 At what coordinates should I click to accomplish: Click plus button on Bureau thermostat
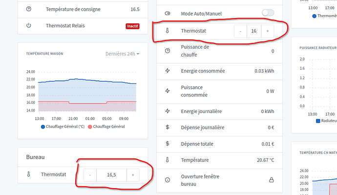pyautogui.click(x=133, y=175)
